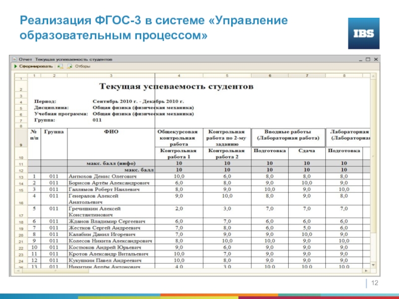Image resolution: width=399 pixels, height=299 pixels.
Task: Click the Контрольная работа 2 subheading
Action: pyautogui.click(x=227, y=153)
